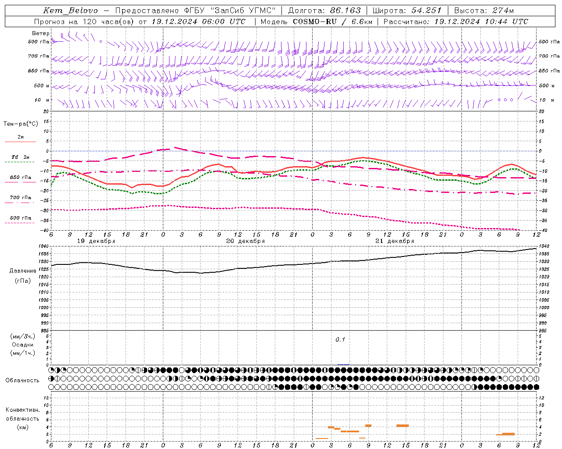
Task: Click the orange convective bar at 9h on 21 декабря
Action: [368, 425]
